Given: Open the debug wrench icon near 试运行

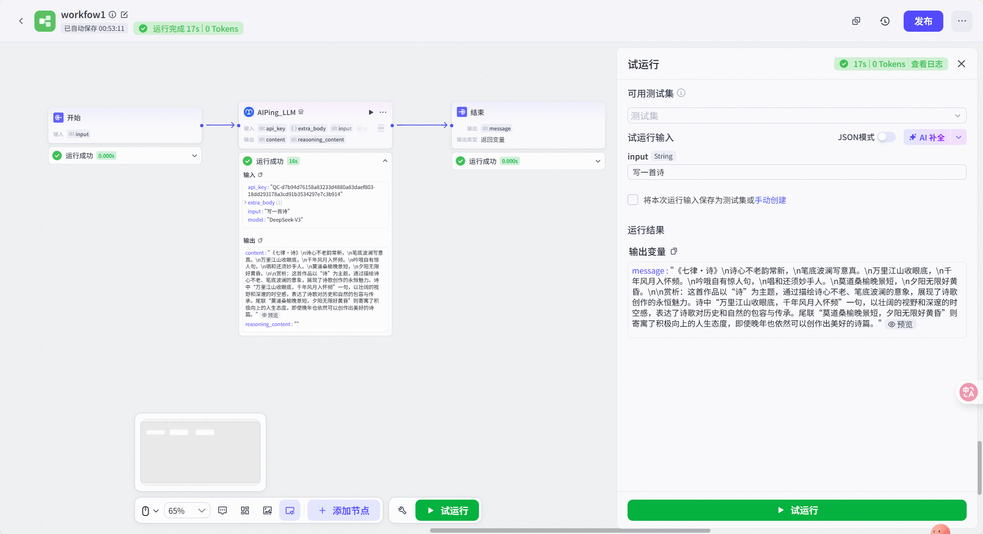Looking at the screenshot, I should click(x=402, y=510).
